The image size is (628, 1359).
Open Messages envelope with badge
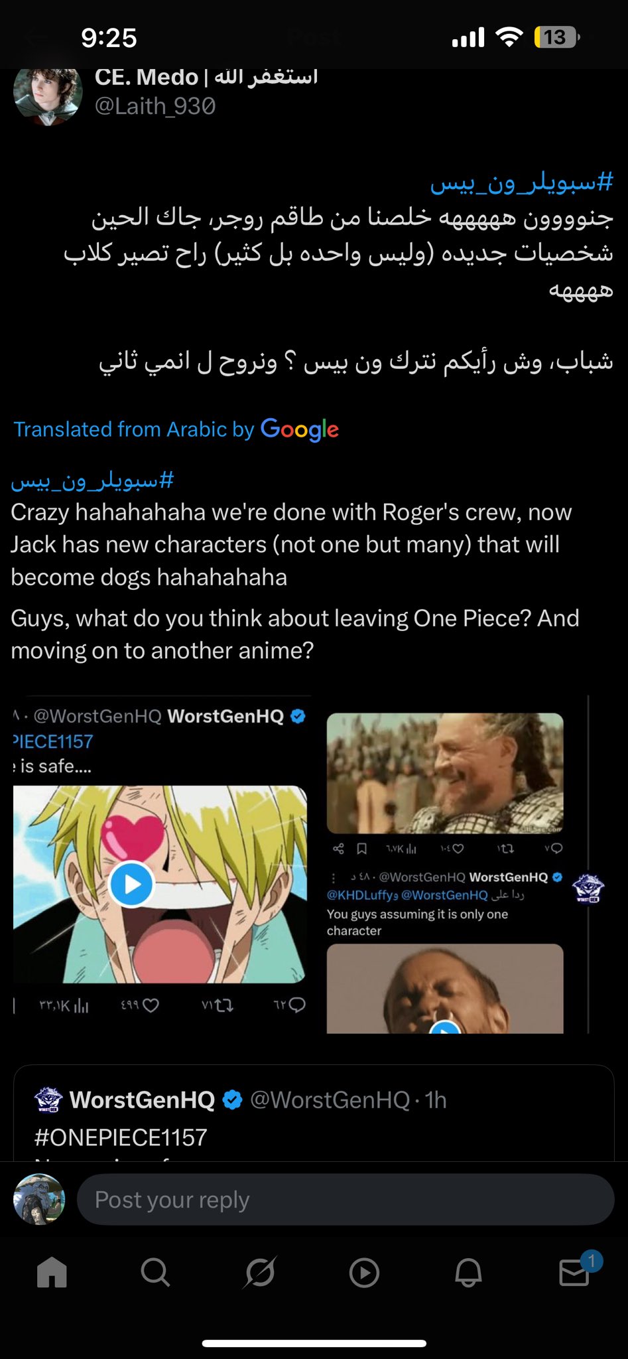click(x=576, y=1270)
